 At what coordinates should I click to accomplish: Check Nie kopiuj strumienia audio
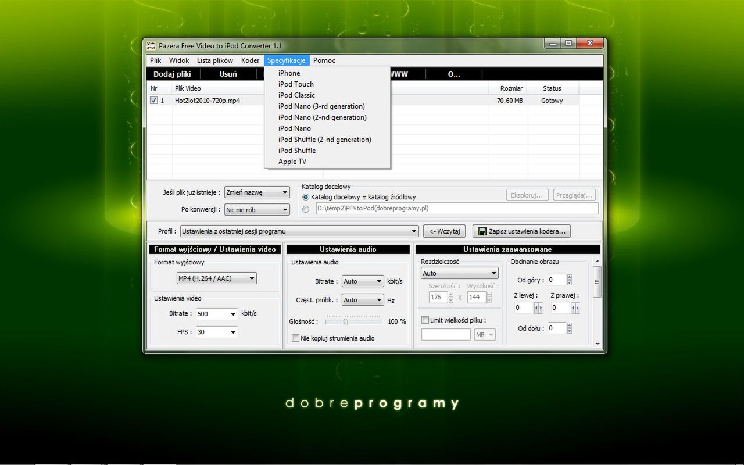tap(295, 338)
